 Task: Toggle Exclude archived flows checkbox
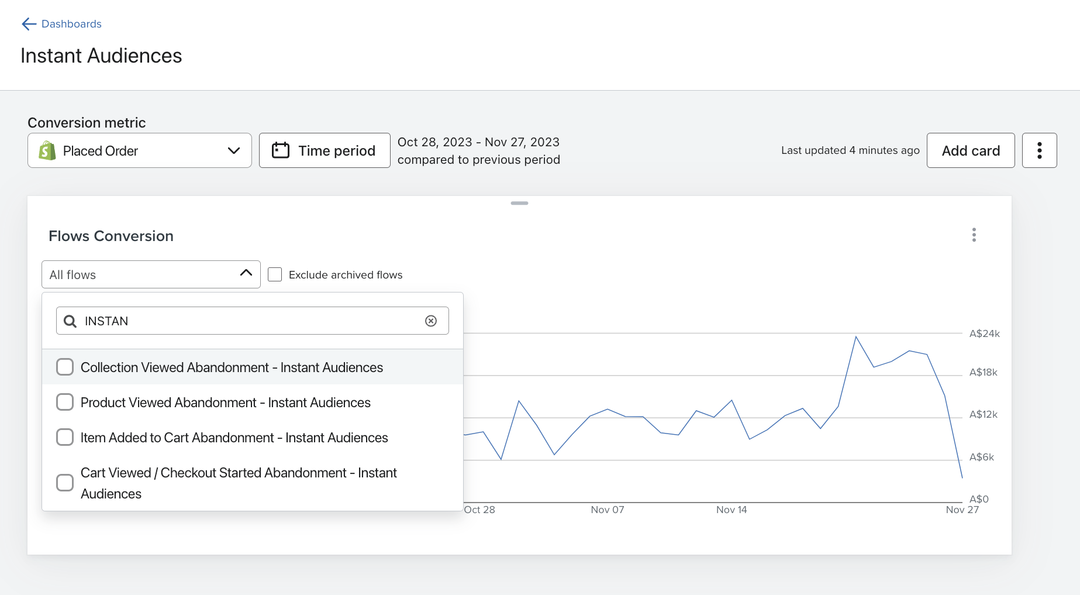click(275, 274)
